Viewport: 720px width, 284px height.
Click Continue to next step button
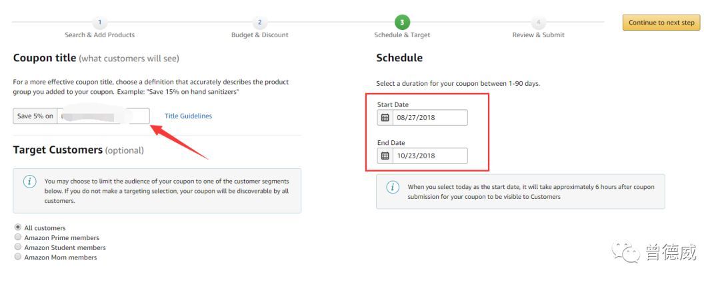point(661,23)
